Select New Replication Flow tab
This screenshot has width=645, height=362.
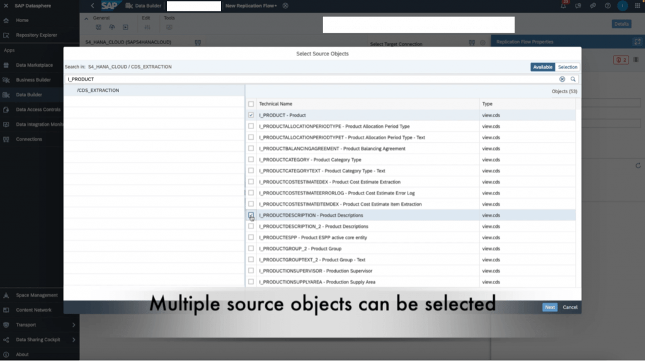coord(251,6)
